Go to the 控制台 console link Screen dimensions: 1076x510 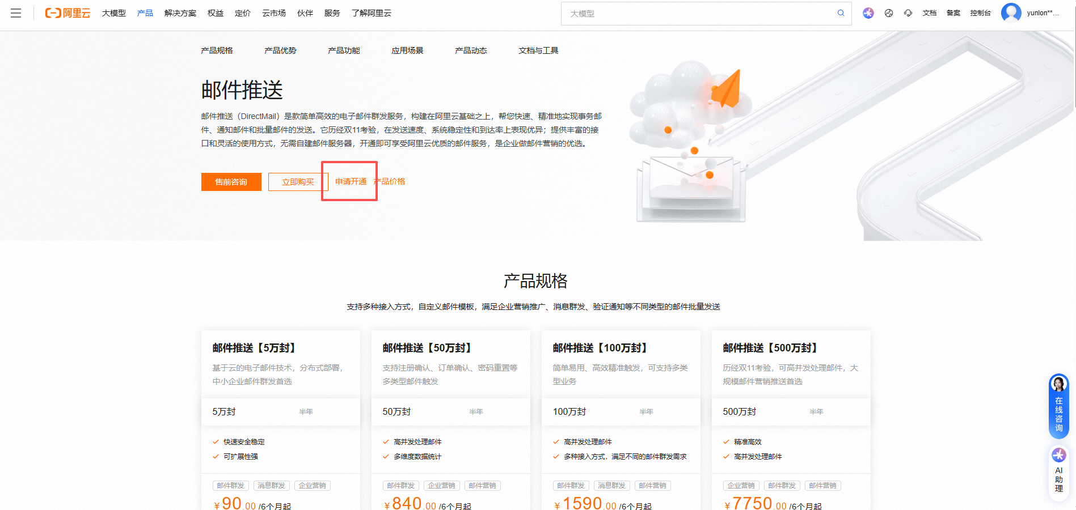tap(981, 13)
